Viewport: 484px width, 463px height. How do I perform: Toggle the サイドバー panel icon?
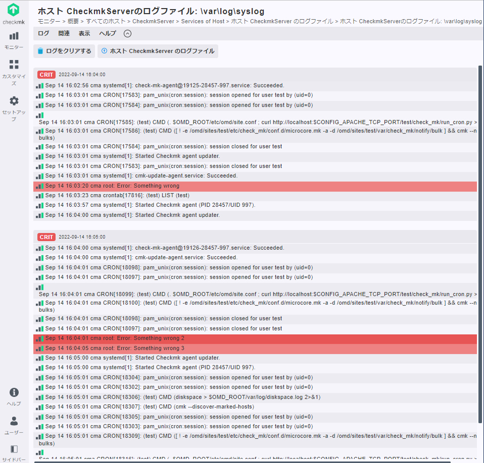14,449
